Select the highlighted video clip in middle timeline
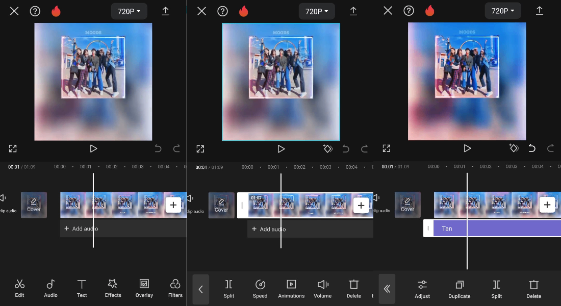Viewport: 561px width, 306px height. coord(305,206)
